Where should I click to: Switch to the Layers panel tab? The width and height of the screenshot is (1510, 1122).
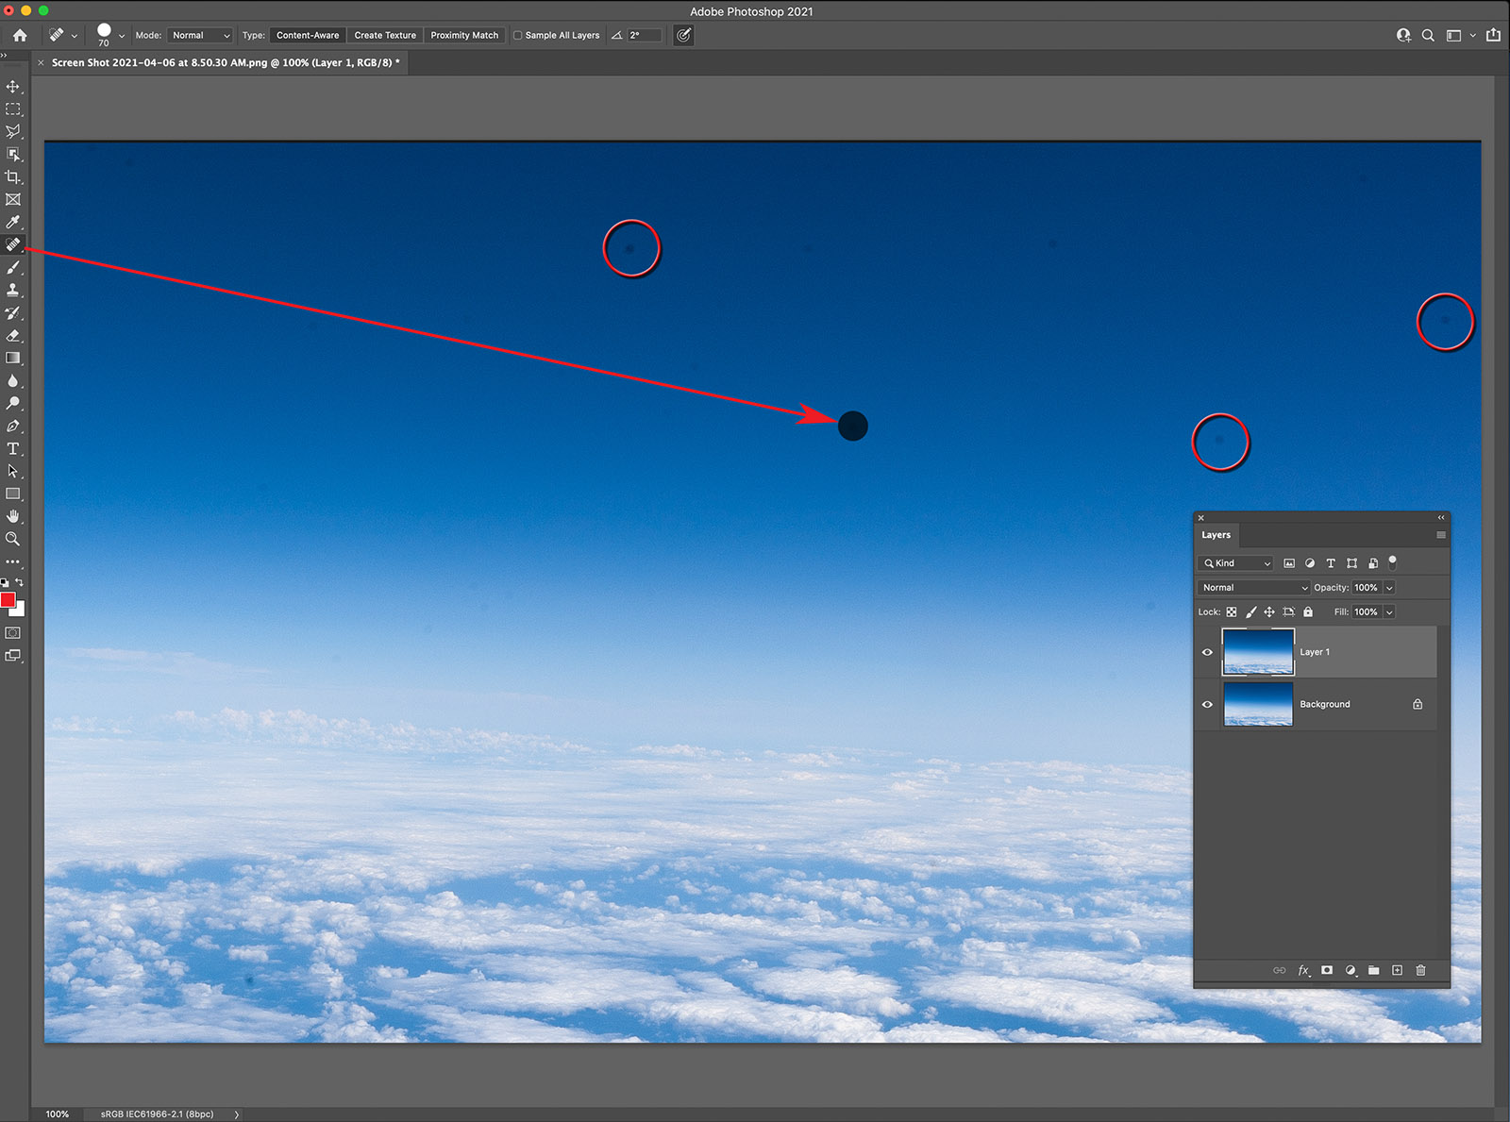point(1216,535)
